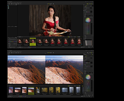Click the yellow icon on portrait filmstrip's toolbar
The height and width of the screenshot is (101, 124).
[68, 37]
